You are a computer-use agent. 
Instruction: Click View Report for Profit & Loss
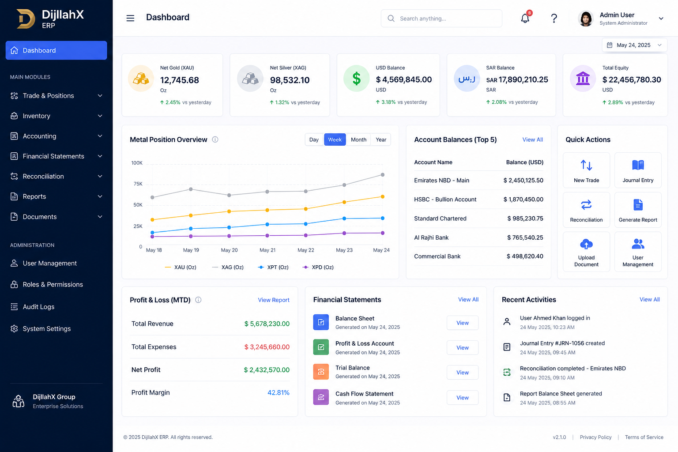(x=274, y=300)
